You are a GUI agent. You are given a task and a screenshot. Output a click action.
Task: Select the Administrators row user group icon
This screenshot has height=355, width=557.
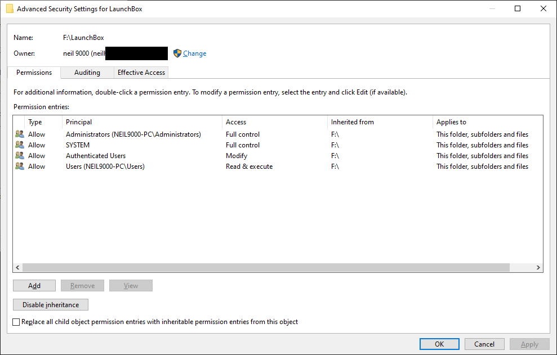(x=20, y=134)
